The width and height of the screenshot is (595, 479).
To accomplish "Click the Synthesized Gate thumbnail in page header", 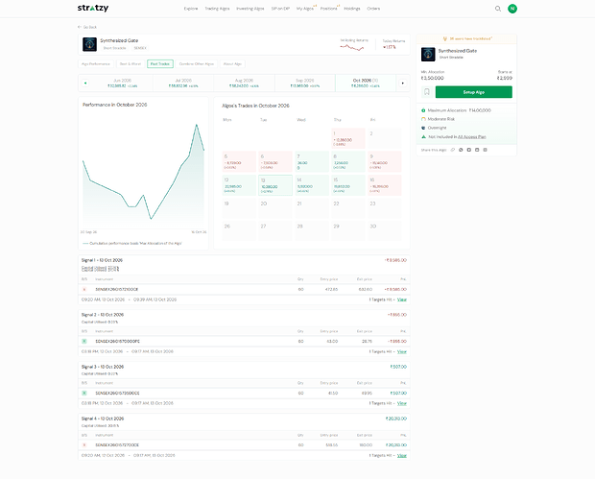I will (x=89, y=44).
